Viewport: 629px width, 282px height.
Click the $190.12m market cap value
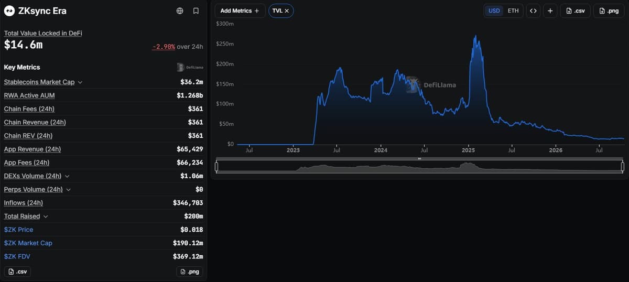point(188,243)
